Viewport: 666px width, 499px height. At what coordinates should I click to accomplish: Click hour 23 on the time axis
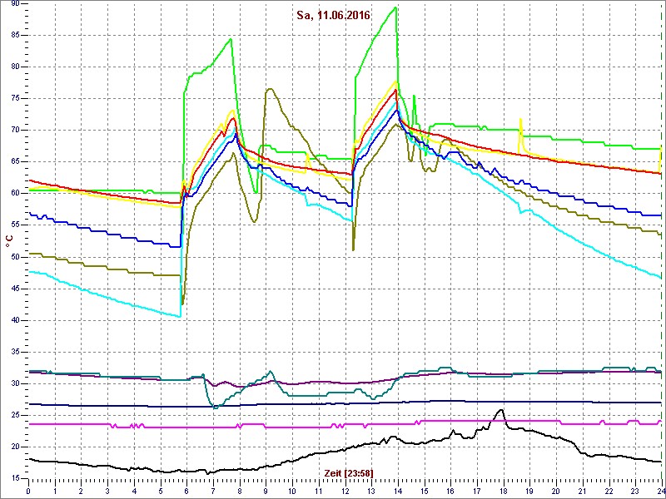coord(635,489)
